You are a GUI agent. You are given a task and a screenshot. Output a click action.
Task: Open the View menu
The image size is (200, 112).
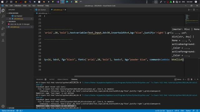25,6
